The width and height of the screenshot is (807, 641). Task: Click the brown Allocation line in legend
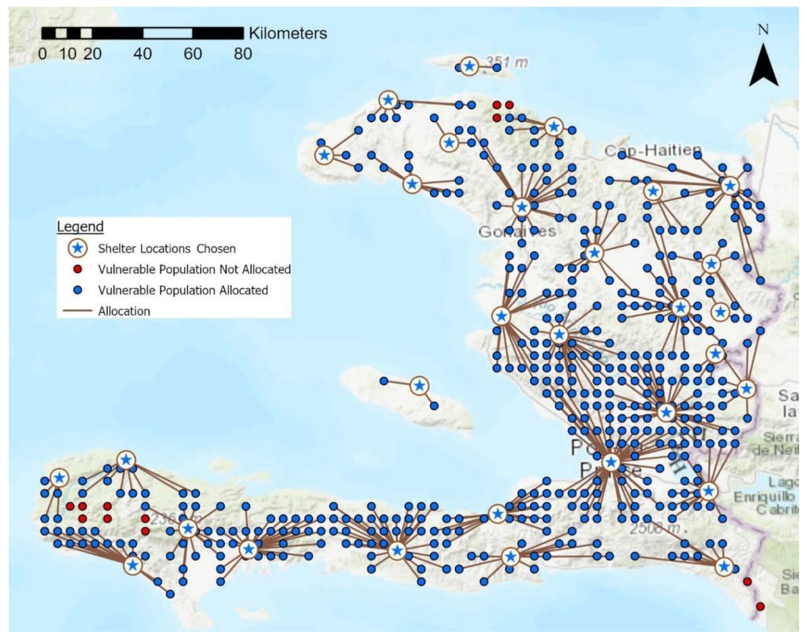[x=78, y=311]
